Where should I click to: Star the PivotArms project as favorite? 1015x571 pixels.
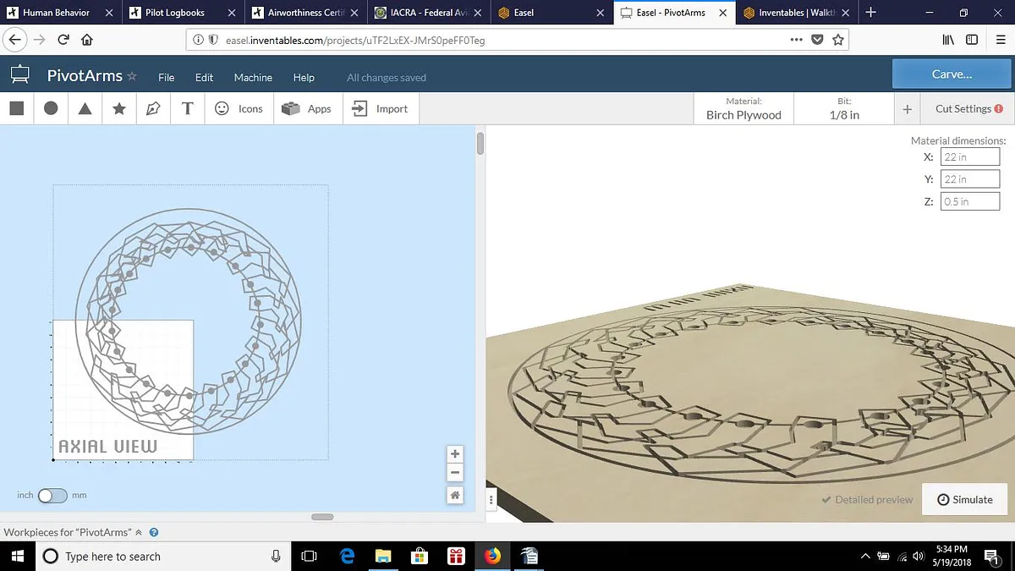(x=132, y=76)
